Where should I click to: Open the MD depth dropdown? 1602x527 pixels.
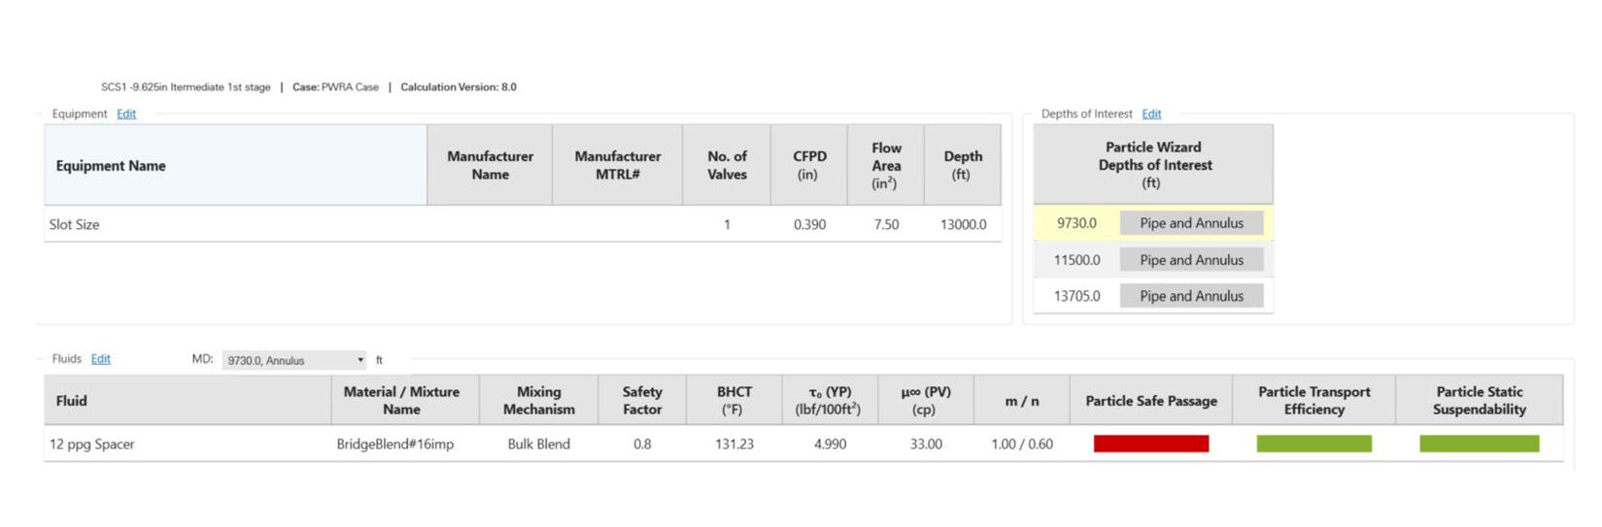pos(293,360)
